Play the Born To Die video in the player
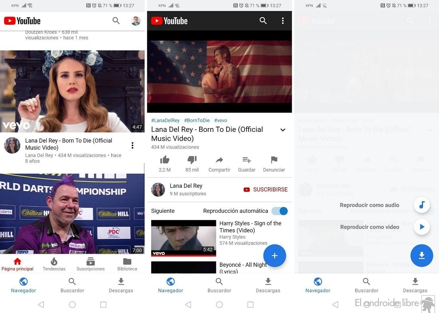Viewport: 439px width, 313px height. [219, 72]
